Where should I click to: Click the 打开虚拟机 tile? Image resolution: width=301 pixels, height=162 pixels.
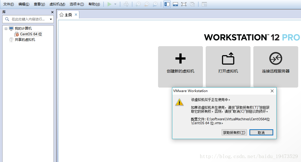point(228,67)
